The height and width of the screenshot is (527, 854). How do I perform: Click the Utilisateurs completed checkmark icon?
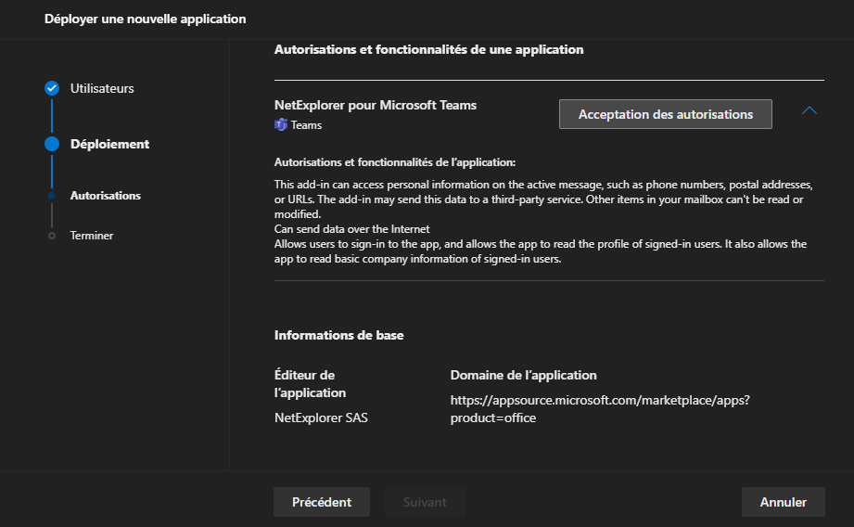(52, 88)
